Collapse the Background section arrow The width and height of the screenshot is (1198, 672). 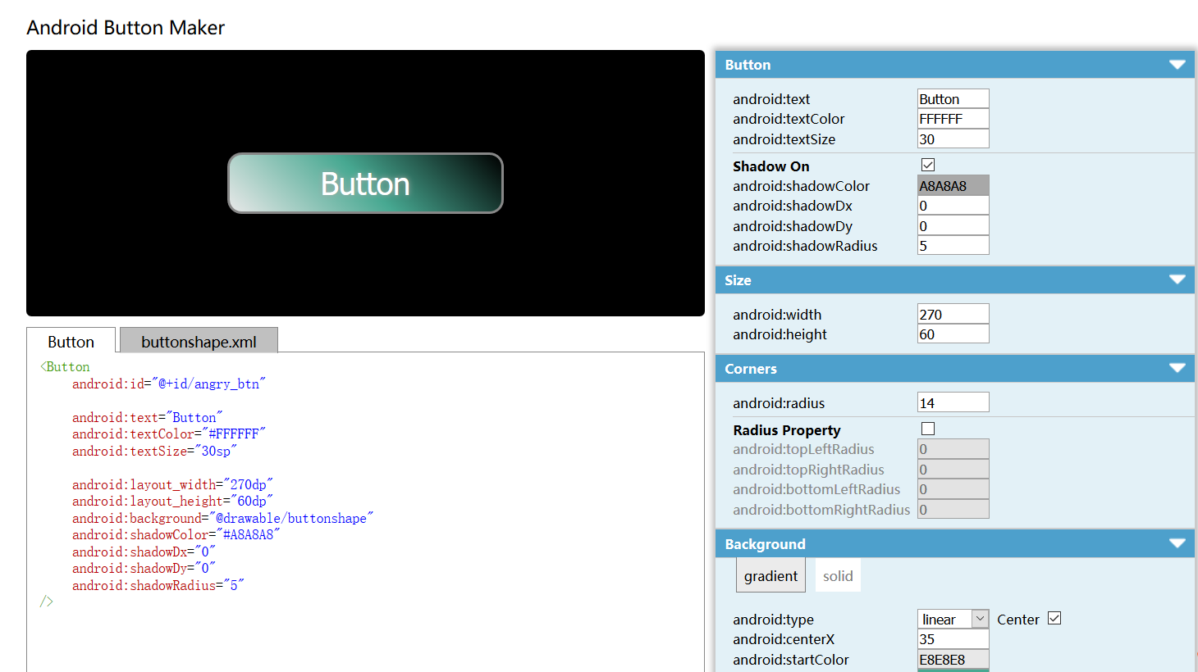(x=1177, y=544)
